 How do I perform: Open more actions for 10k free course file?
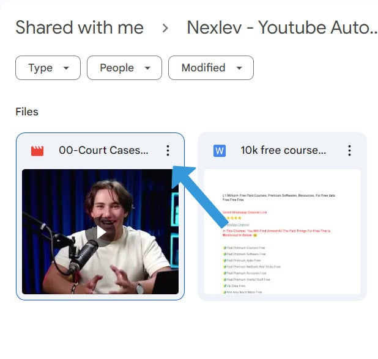coord(349,151)
